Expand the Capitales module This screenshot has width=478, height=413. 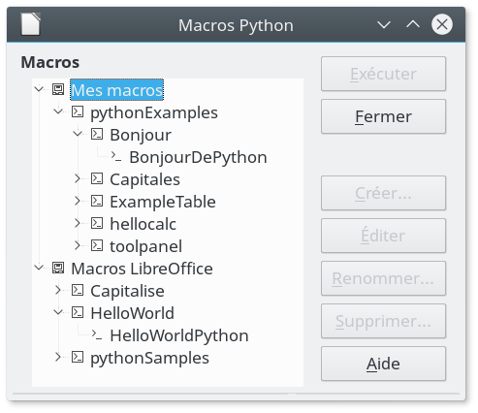point(78,178)
